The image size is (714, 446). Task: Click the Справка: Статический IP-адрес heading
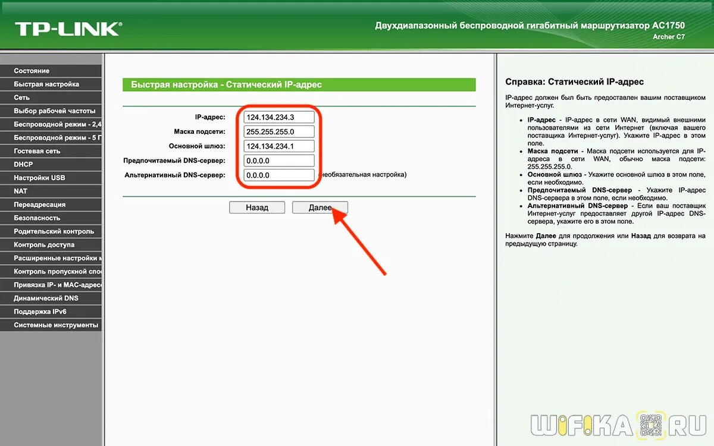pos(574,82)
